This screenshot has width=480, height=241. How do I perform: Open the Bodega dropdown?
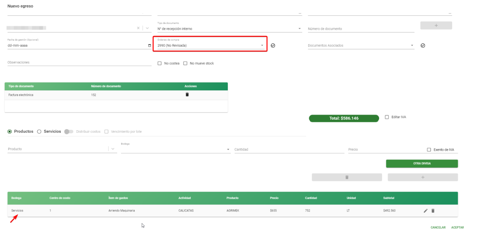(x=176, y=149)
